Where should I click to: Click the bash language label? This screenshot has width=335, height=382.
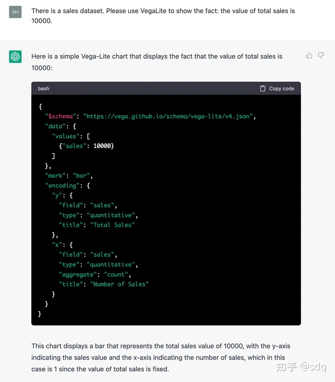coord(44,89)
